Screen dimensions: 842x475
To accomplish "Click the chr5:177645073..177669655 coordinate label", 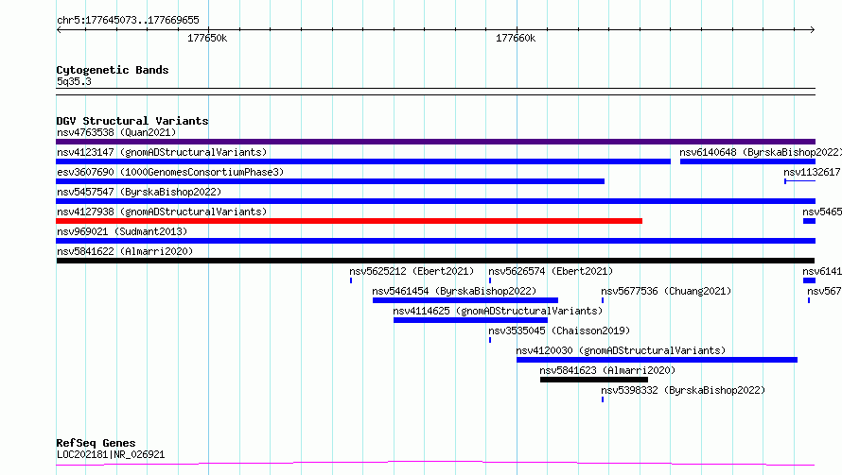I will pyautogui.click(x=128, y=20).
